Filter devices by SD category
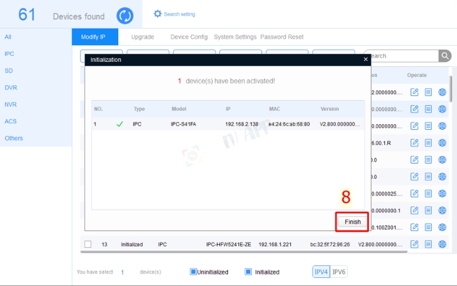This screenshot has height=286, width=457. coord(9,70)
